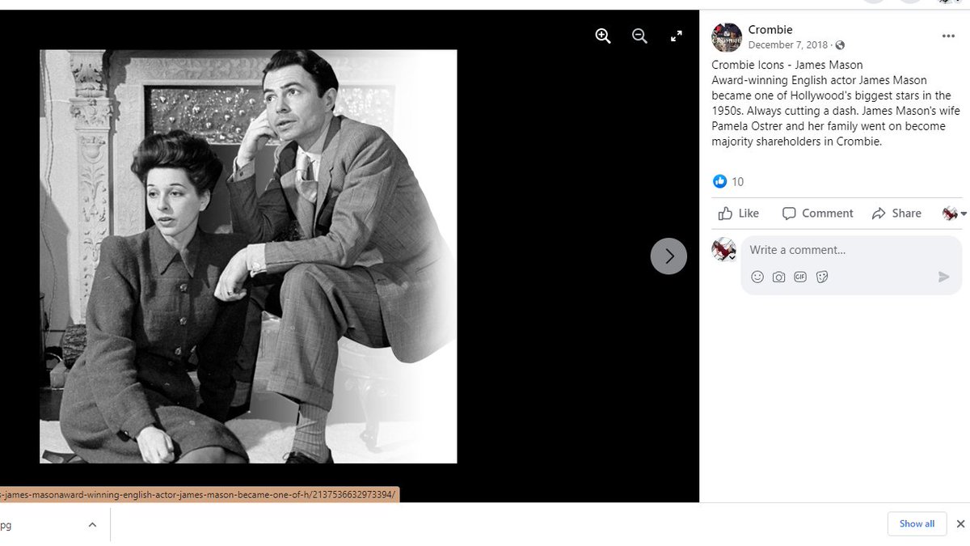This screenshot has width=970, height=546.
Task: Insert an emoji into comment
Action: [757, 277]
